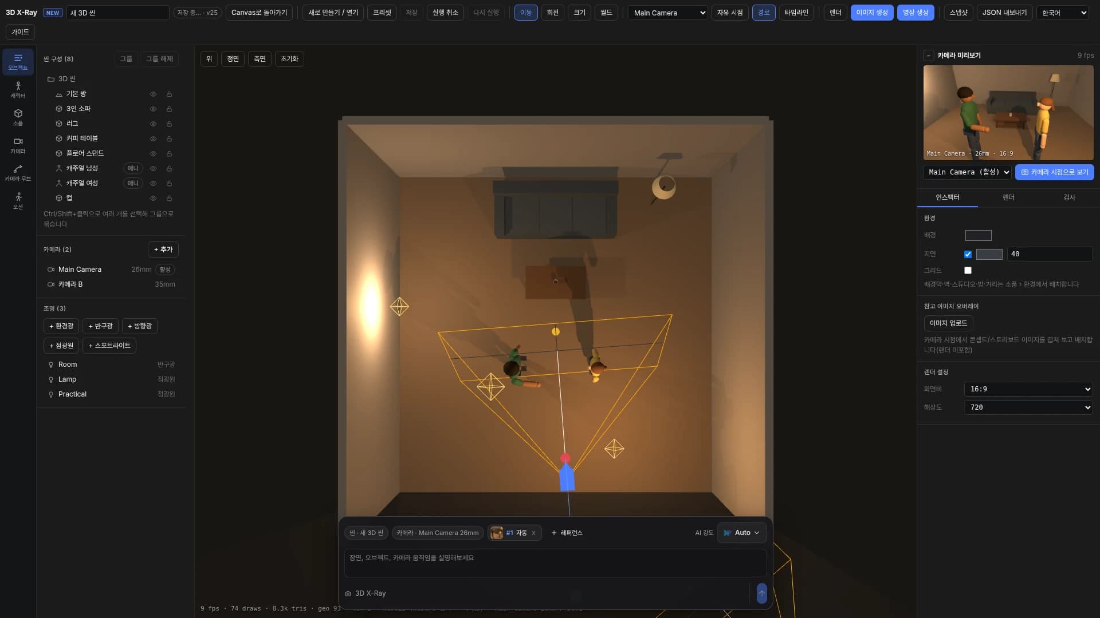1100x618 pixels.
Task: Open the 캐릭터 sidebar panel icon
Action: click(x=18, y=90)
